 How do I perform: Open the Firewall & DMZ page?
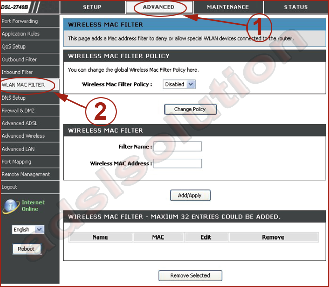[18, 111]
